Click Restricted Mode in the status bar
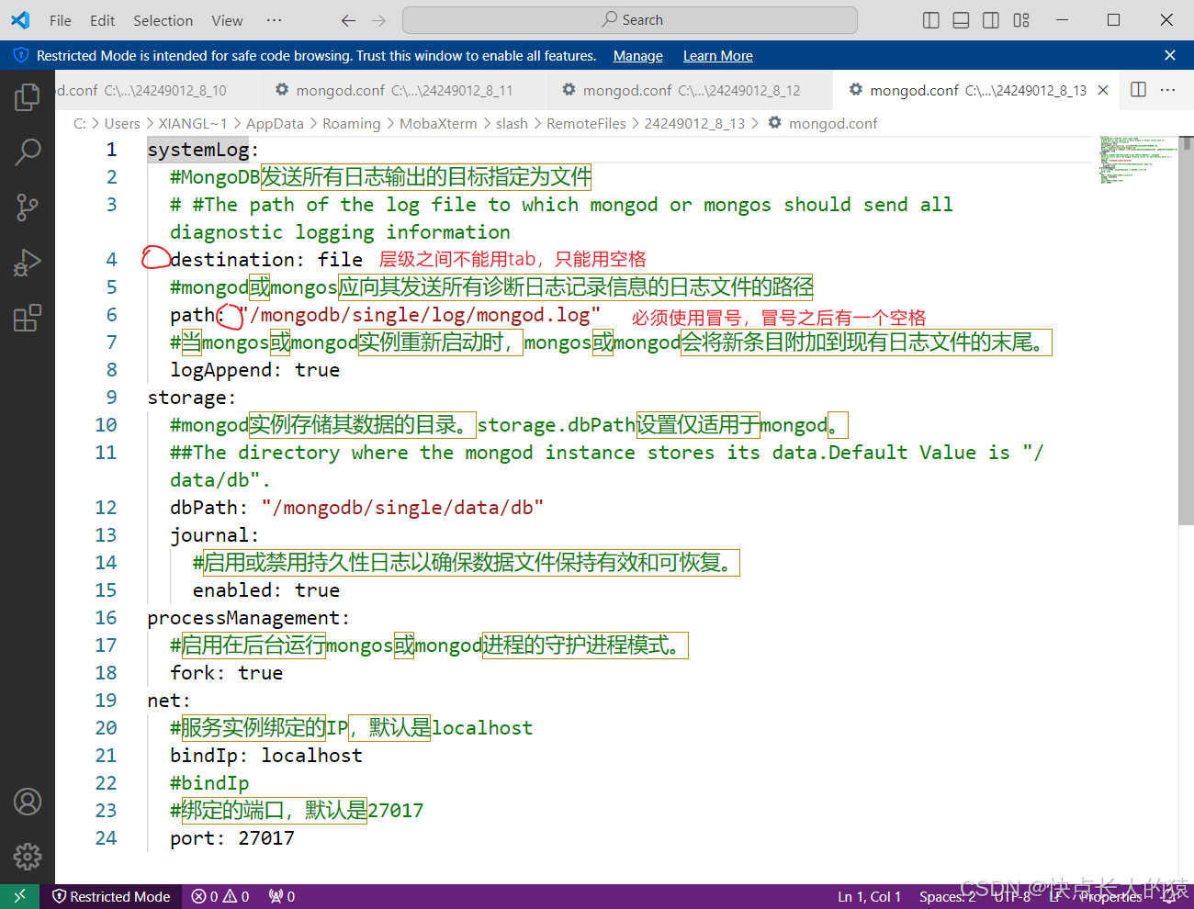 111,896
